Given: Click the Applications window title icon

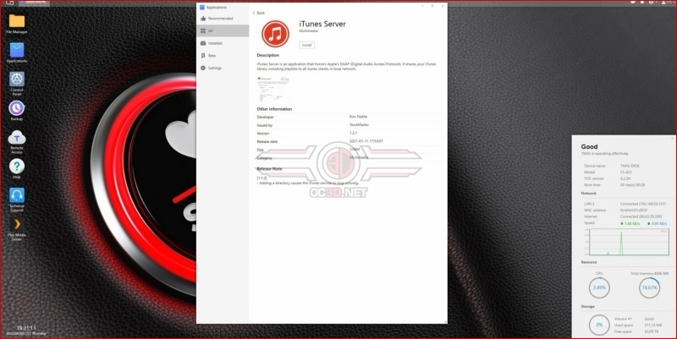Looking at the screenshot, I should click(201, 8).
